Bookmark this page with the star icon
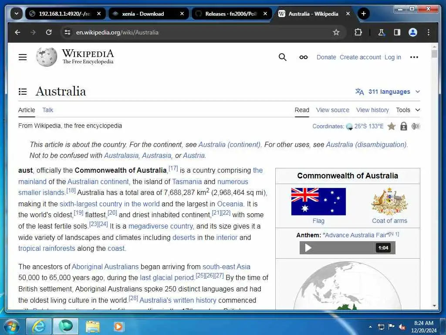 click(x=336, y=32)
